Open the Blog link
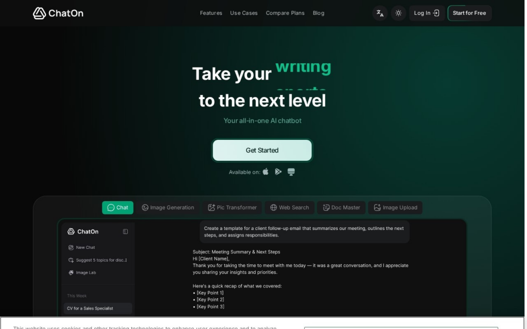Viewport: 527px width, 329px height. [x=318, y=13]
